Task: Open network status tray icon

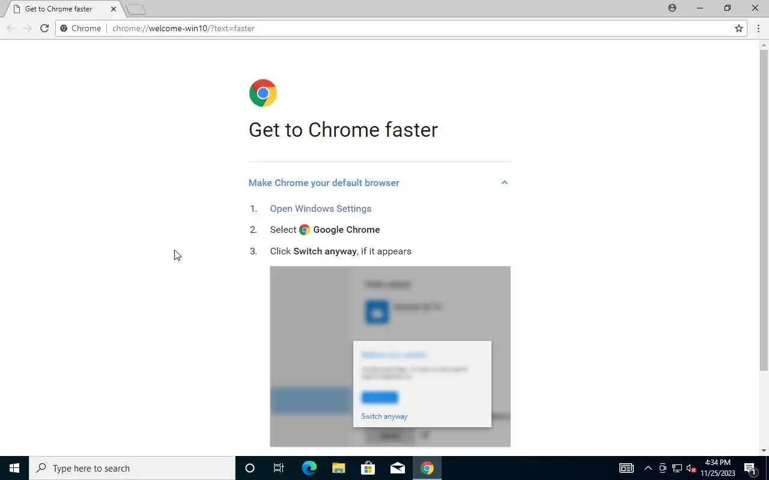Action: (677, 468)
